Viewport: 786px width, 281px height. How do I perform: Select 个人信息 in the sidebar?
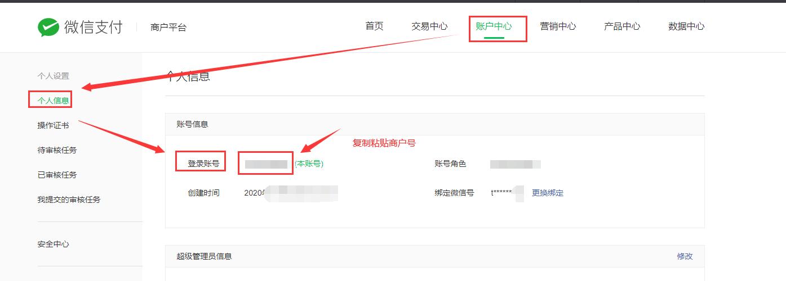pos(53,101)
